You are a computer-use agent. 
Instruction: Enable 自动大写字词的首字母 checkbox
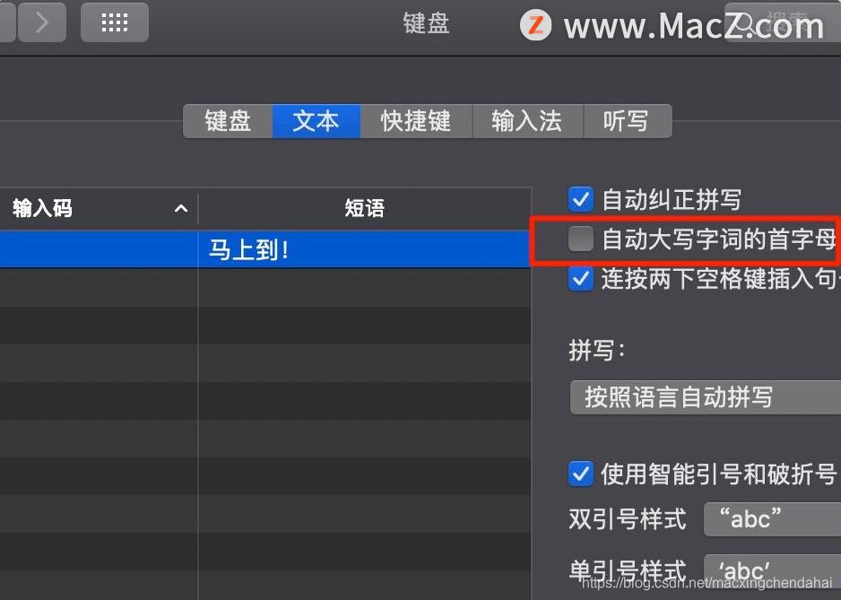(x=581, y=239)
